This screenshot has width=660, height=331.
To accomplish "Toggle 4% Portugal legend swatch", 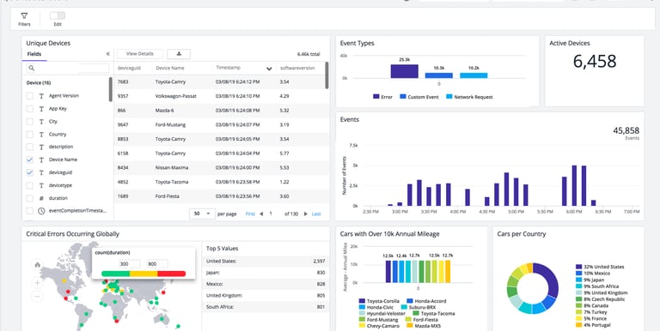I will [x=578, y=325].
